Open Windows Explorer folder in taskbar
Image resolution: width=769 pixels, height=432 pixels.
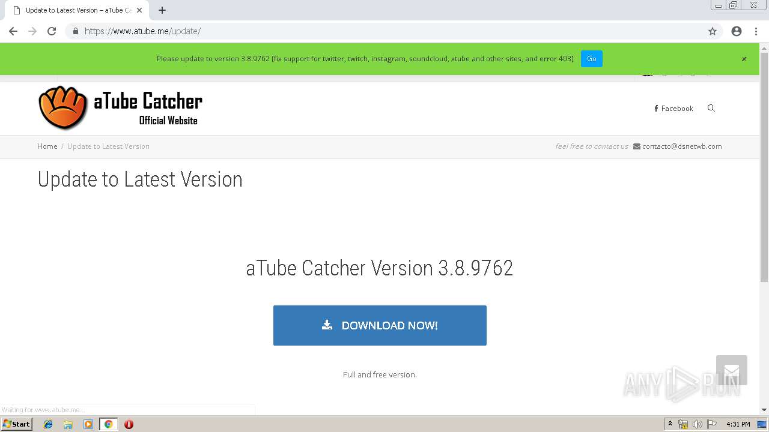coord(68,424)
